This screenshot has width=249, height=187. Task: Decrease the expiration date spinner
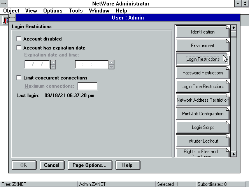(x=53, y=67)
